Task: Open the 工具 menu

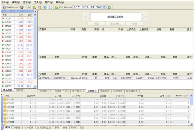Action: 38,2
